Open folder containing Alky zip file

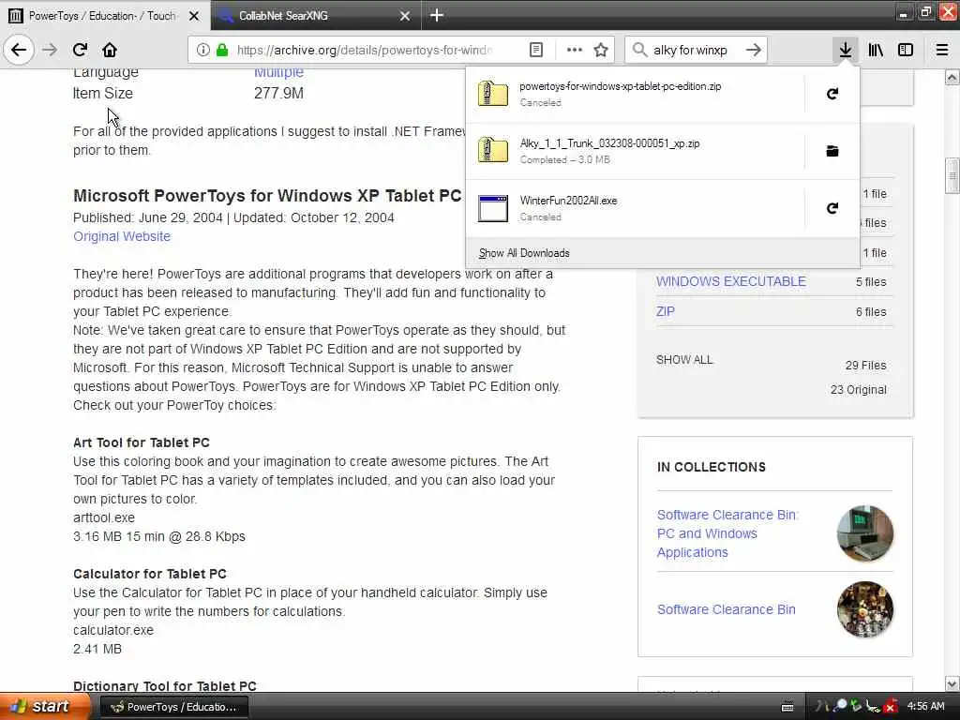tap(832, 151)
